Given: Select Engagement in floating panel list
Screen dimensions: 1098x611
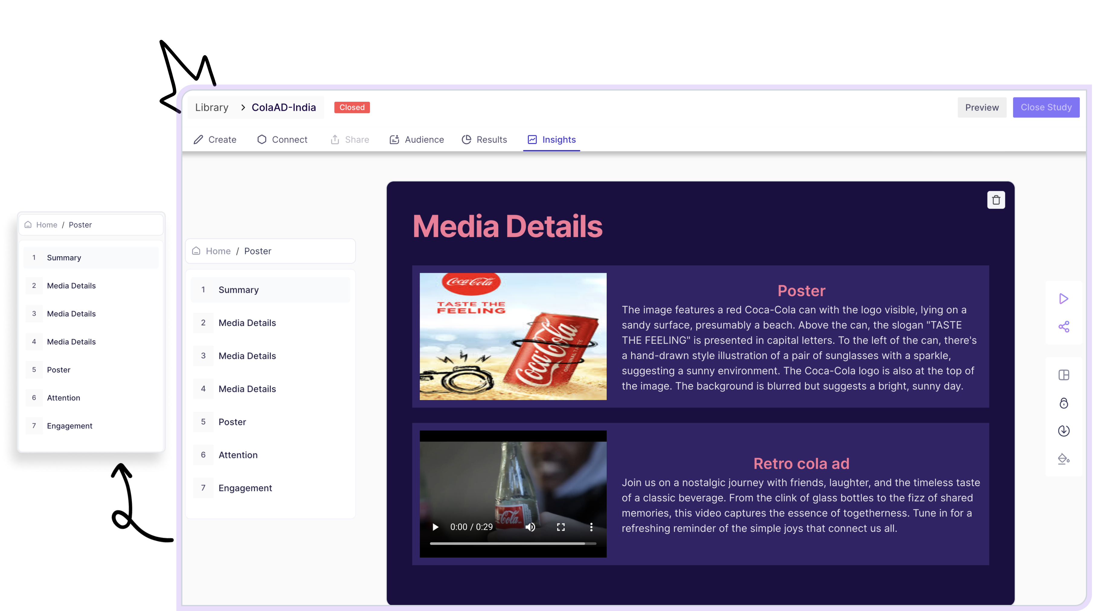Looking at the screenshot, I should 91,426.
